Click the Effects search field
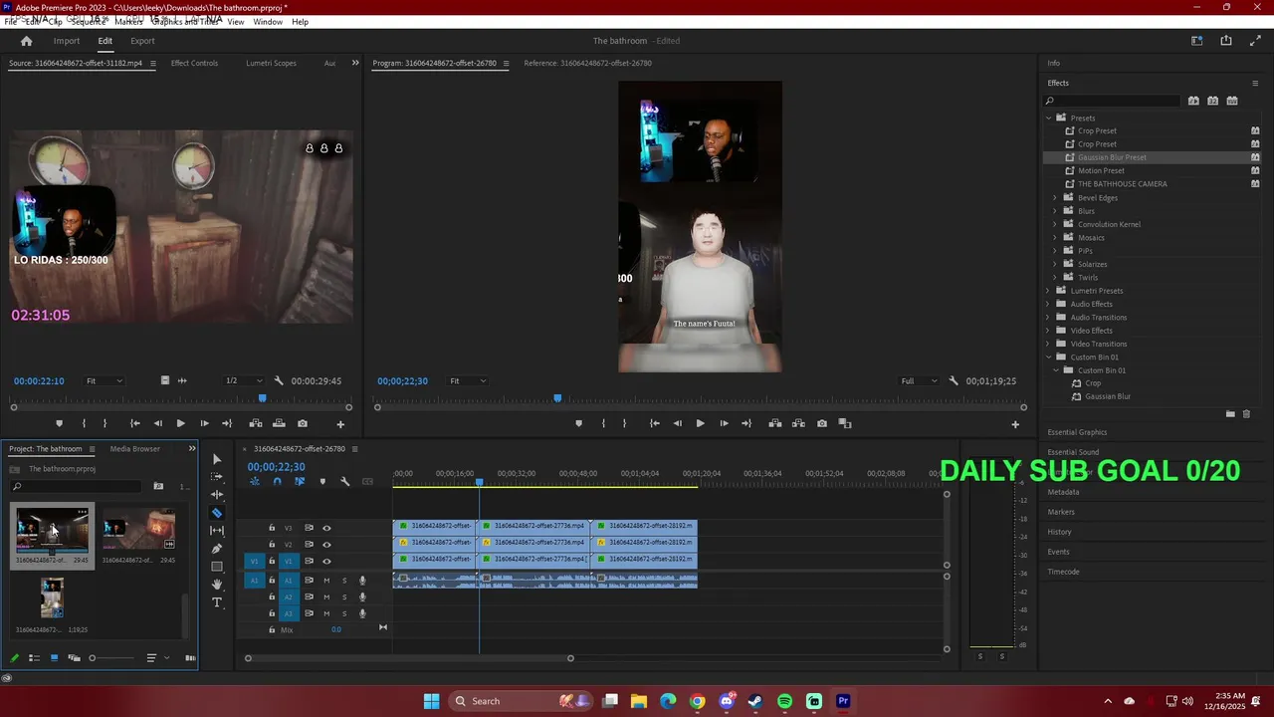The image size is (1274, 717). click(x=1112, y=101)
